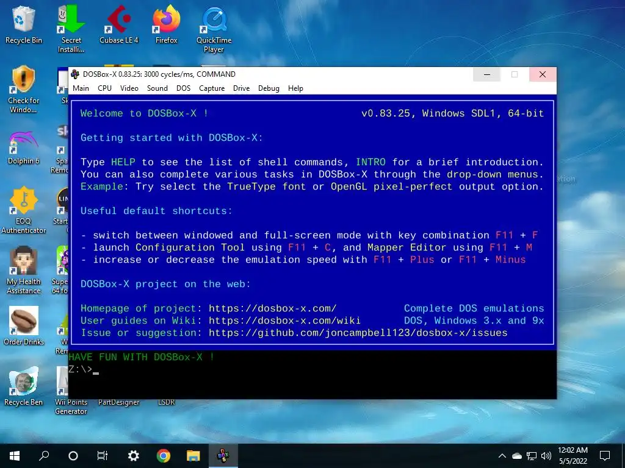Select the Wii Points Generator desktop icon
The height and width of the screenshot is (468, 625).
pyautogui.click(x=71, y=391)
